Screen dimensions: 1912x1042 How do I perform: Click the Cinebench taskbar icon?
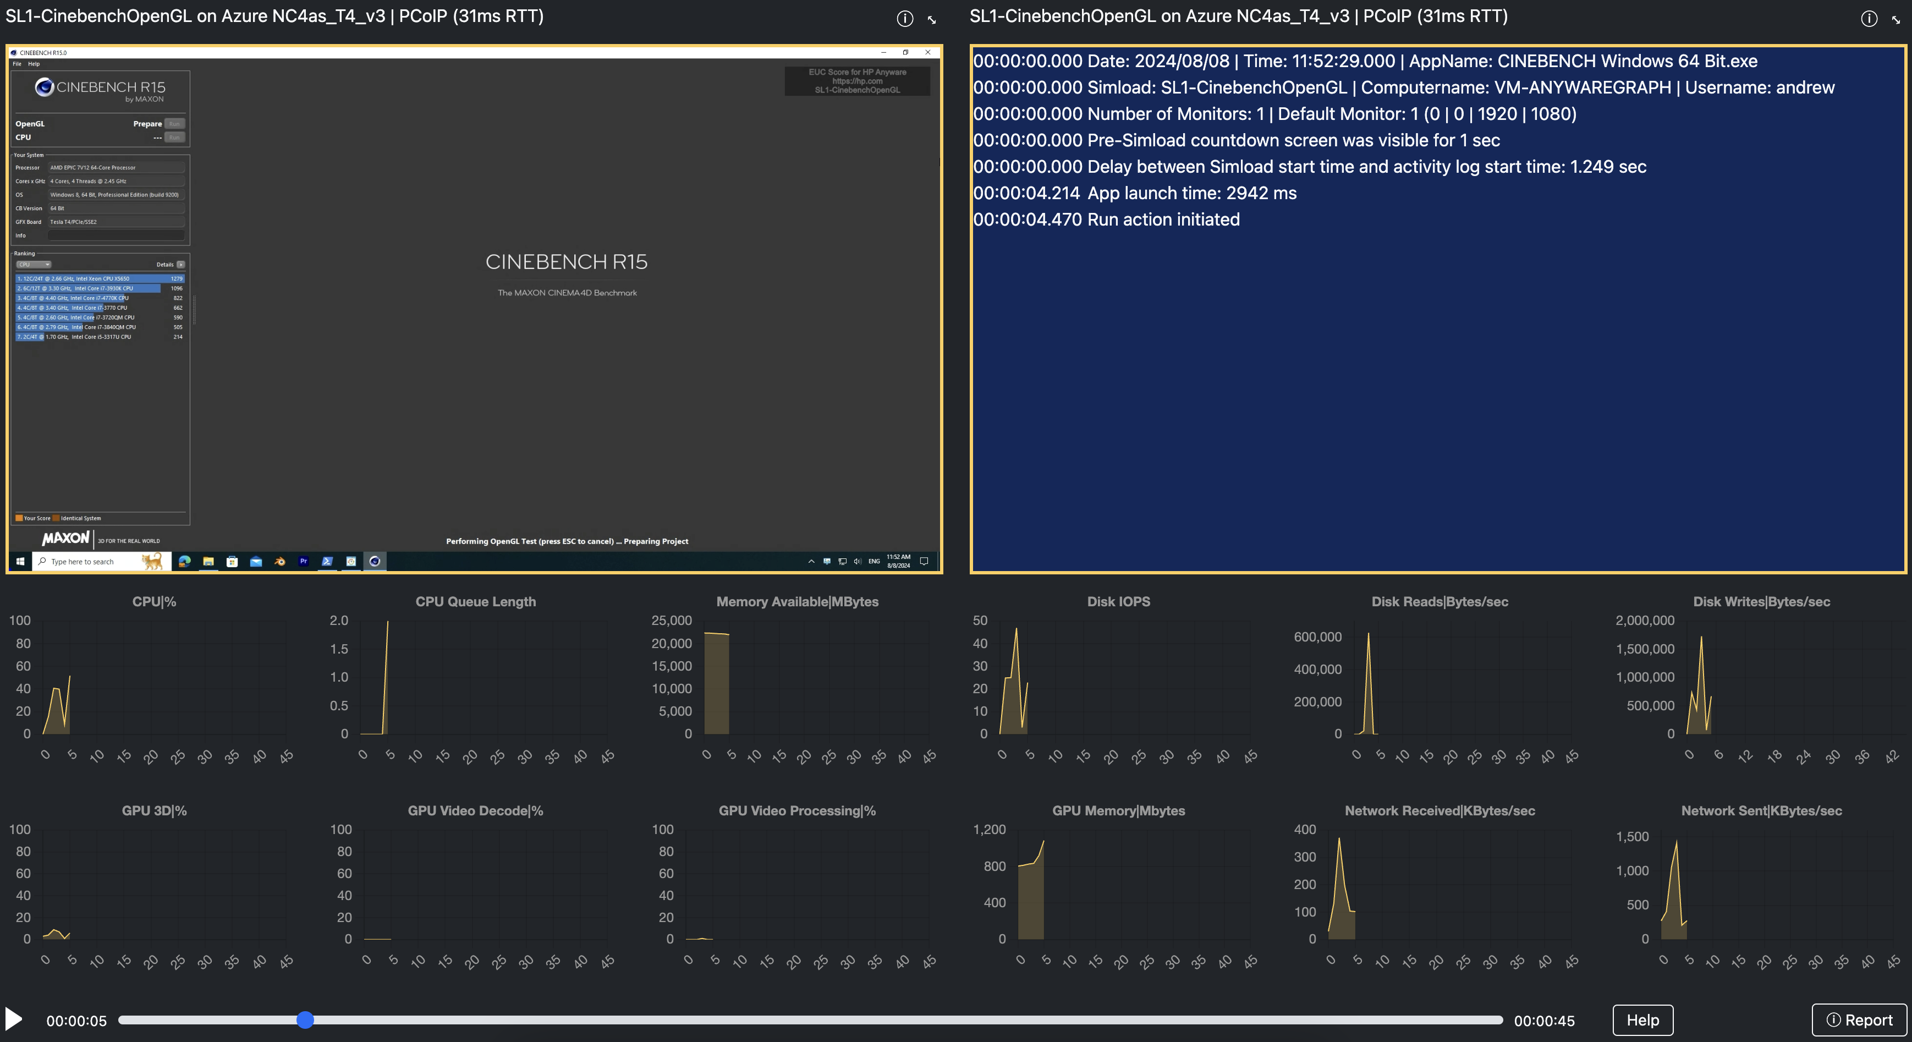click(375, 561)
